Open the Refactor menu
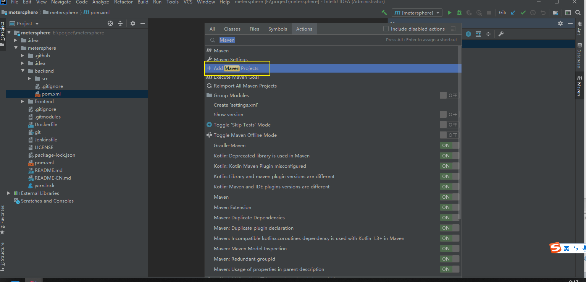 click(x=123, y=2)
